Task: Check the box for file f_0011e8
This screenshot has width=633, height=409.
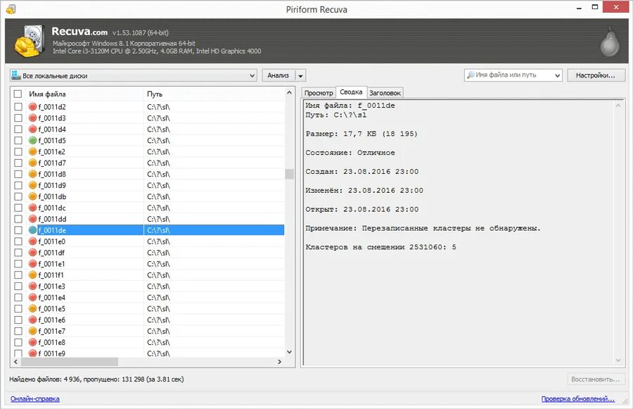Action: [18, 342]
